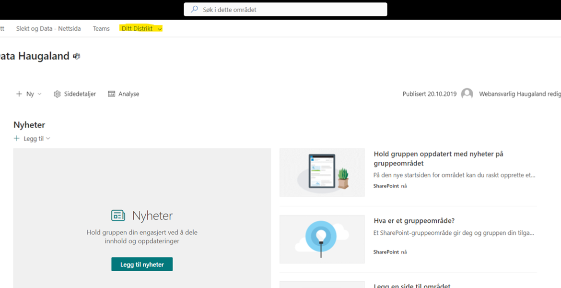Expand the Ditt Distrikt chevron
Image resolution: width=561 pixels, height=288 pixels.
160,29
